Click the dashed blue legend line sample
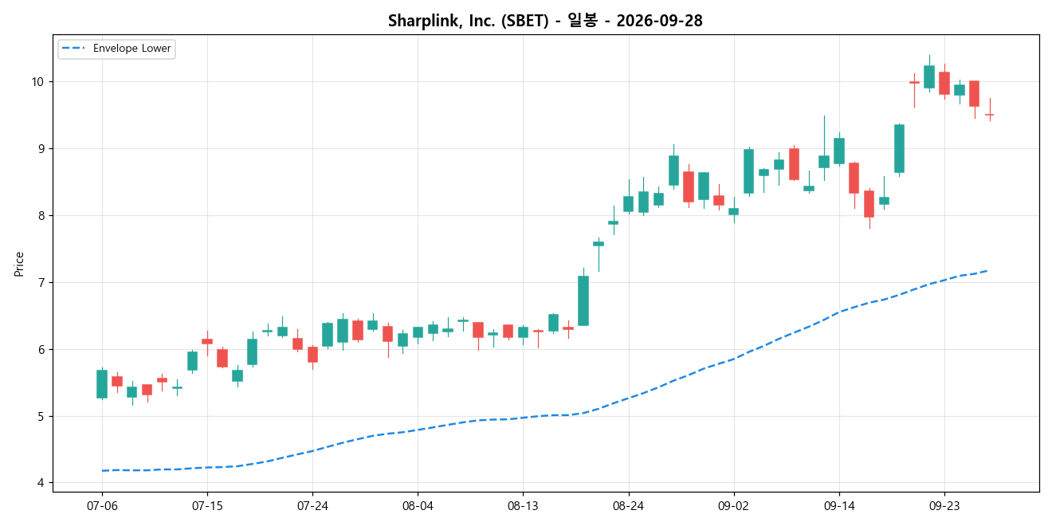 pyautogui.click(x=75, y=49)
